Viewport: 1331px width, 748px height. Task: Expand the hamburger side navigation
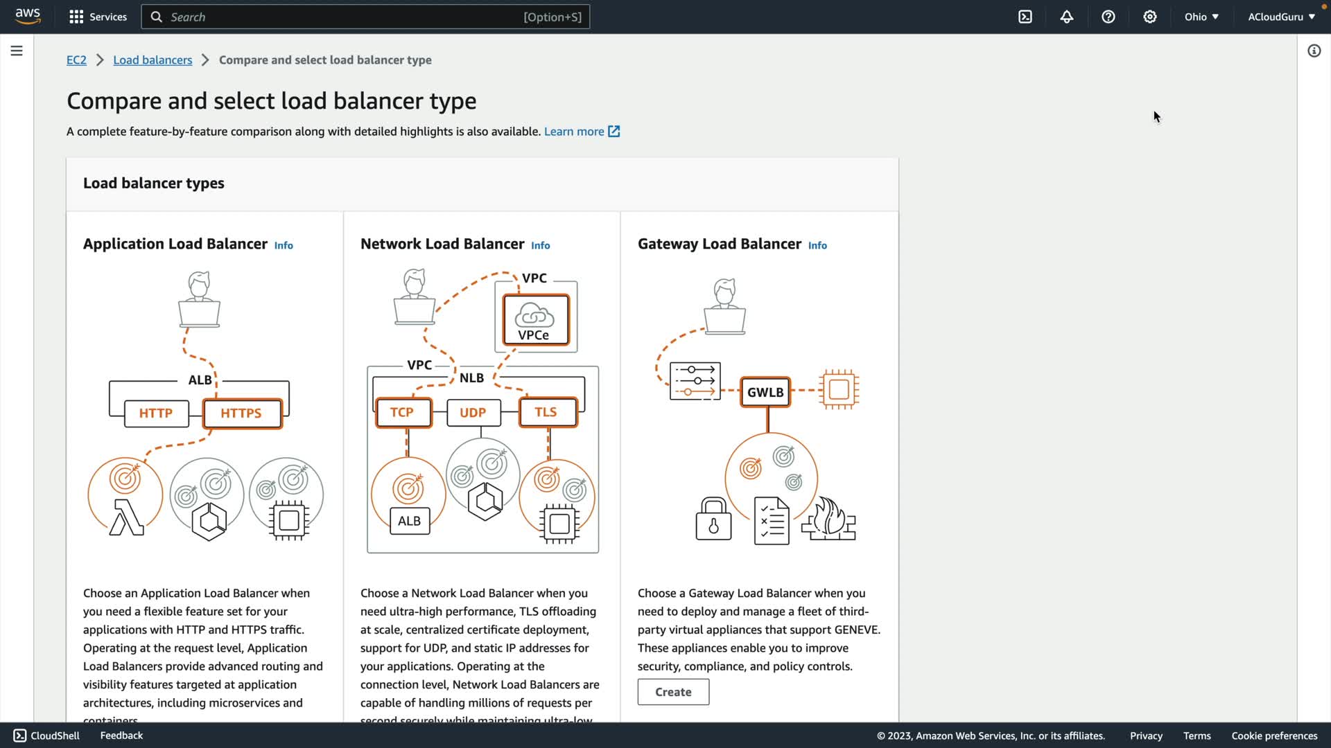17,51
